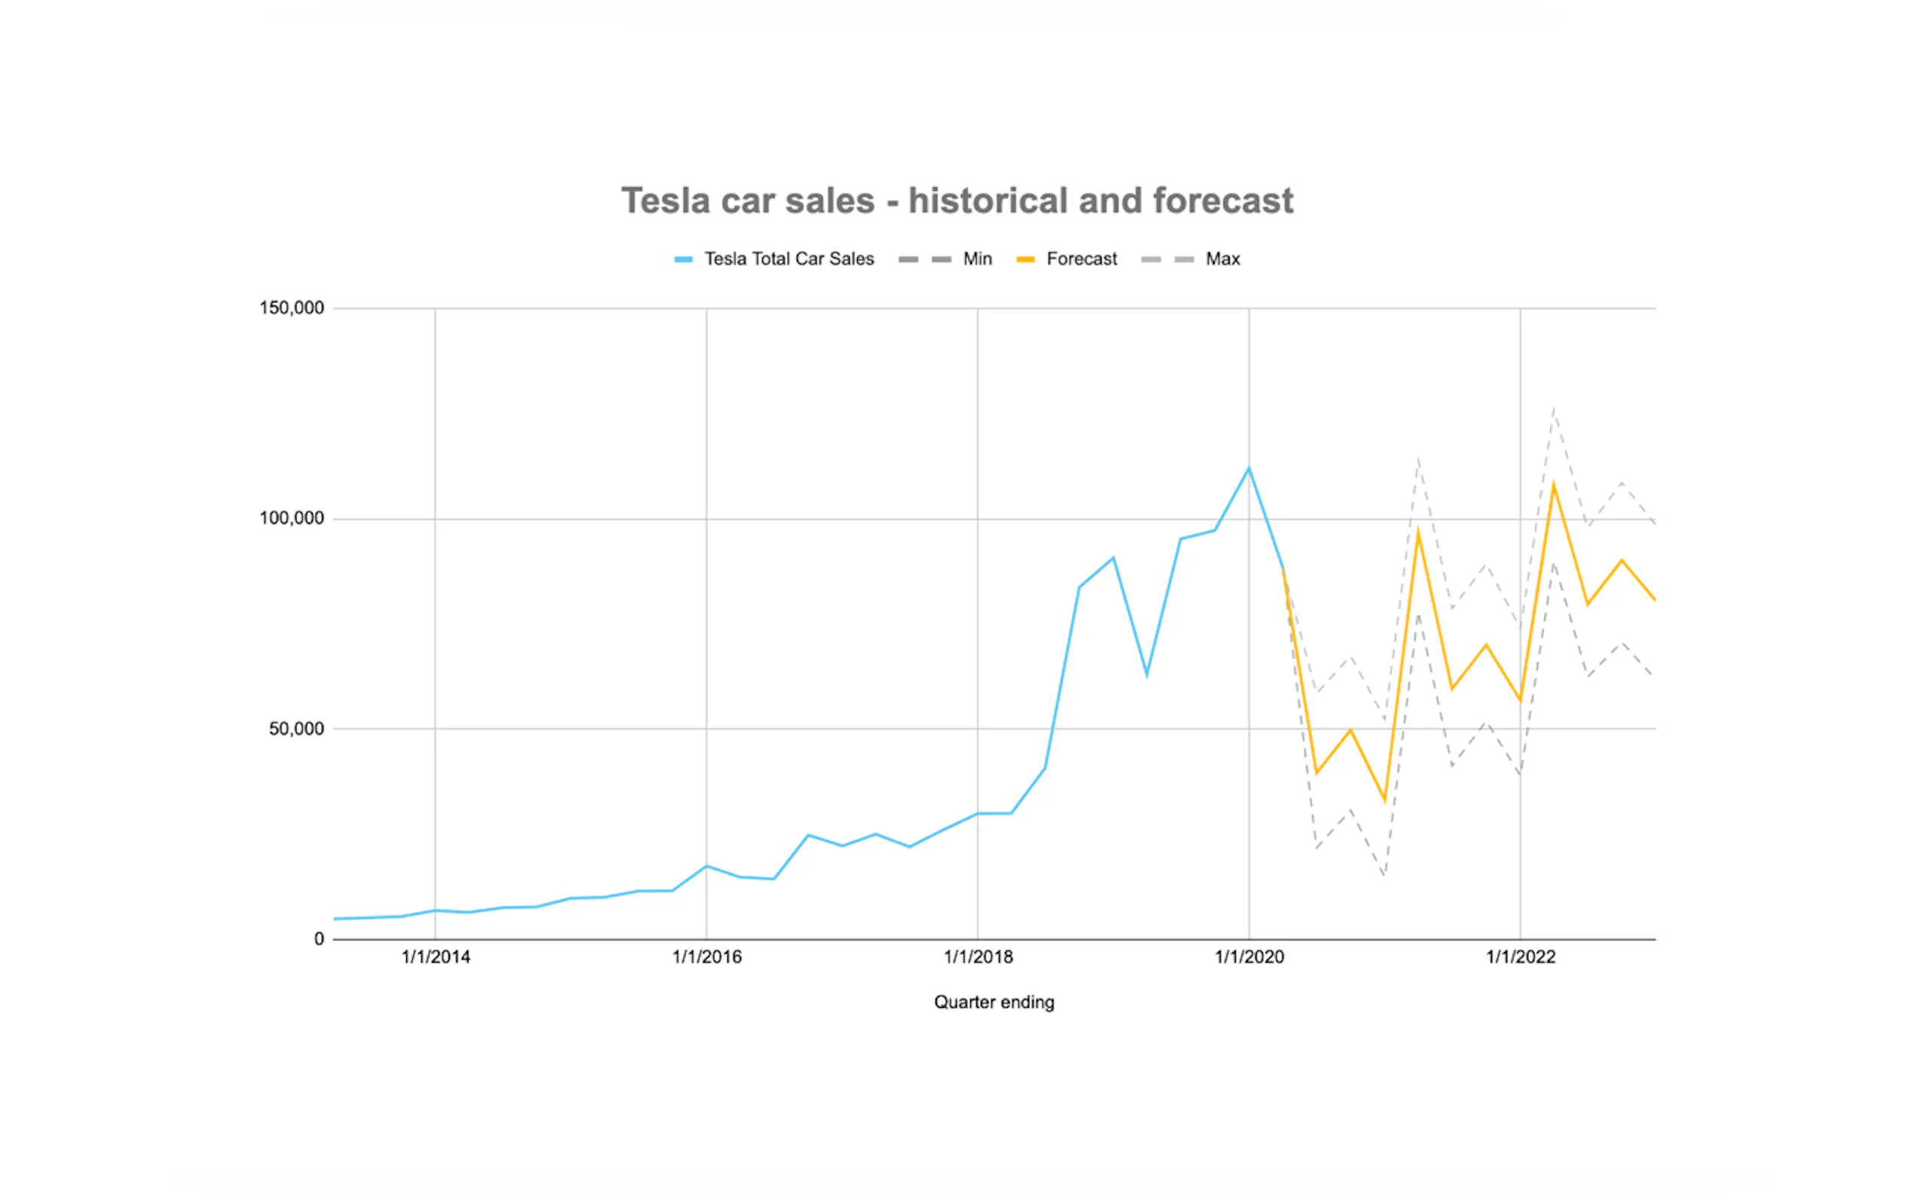Select the chart title text
The image size is (1915, 1197).
coord(957,201)
